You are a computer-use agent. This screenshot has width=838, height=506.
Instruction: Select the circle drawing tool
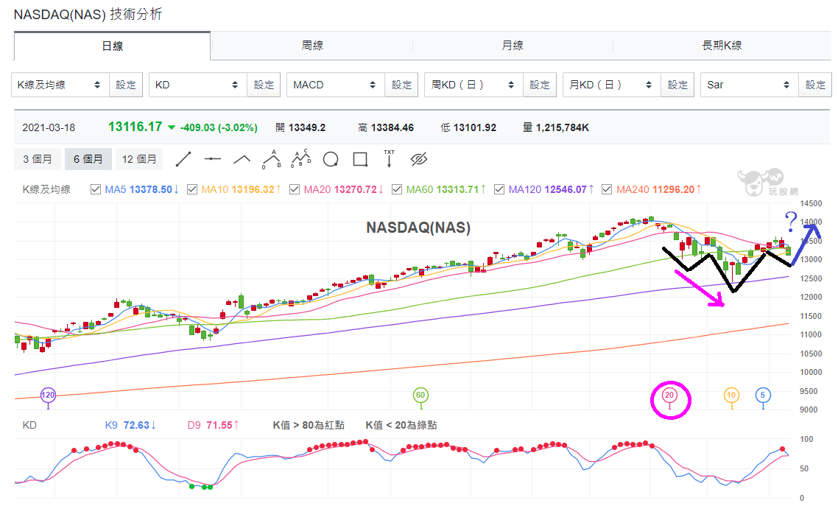tap(331, 159)
